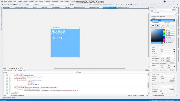This screenshot has width=180, height=101.
Task: Select the brush resources icon
Action: tap(172, 25)
